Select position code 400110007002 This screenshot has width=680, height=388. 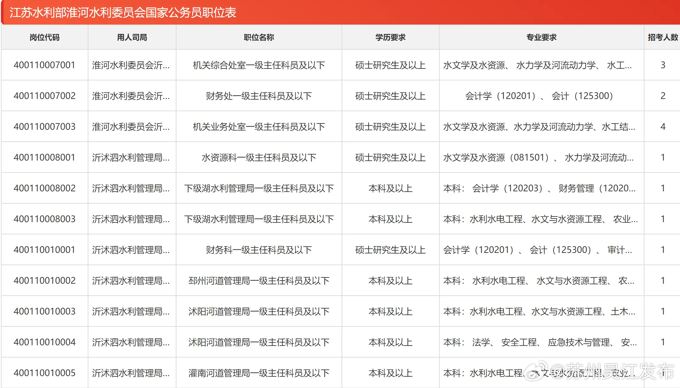(44, 96)
